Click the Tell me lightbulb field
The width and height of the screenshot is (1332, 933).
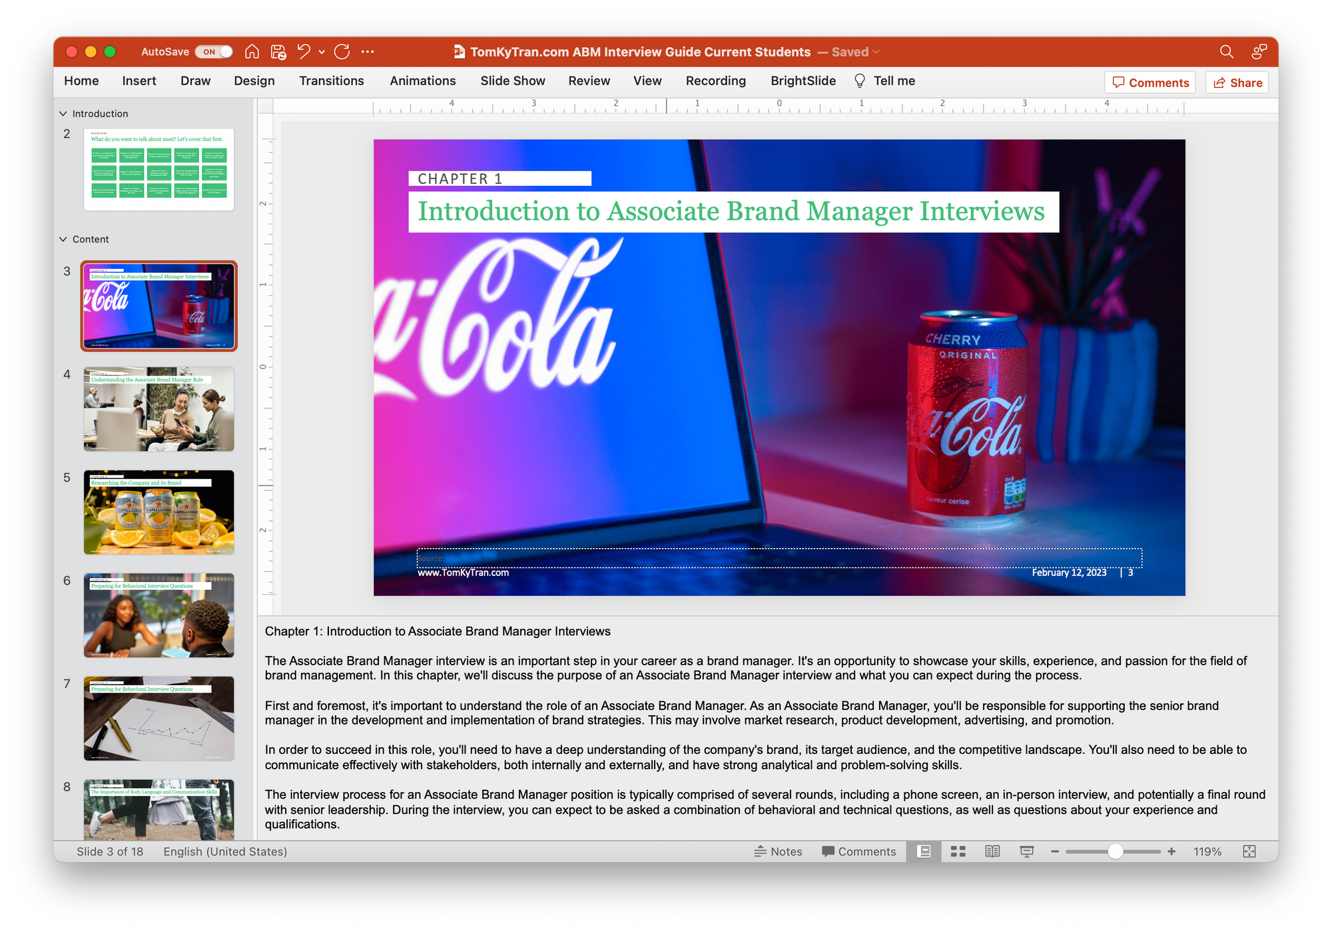pyautogui.click(x=885, y=81)
